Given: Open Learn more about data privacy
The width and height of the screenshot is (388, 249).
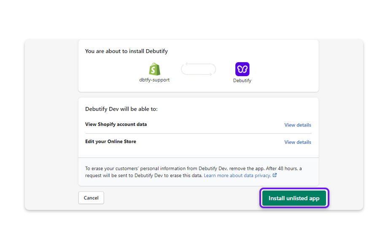Looking at the screenshot, I should point(238,175).
